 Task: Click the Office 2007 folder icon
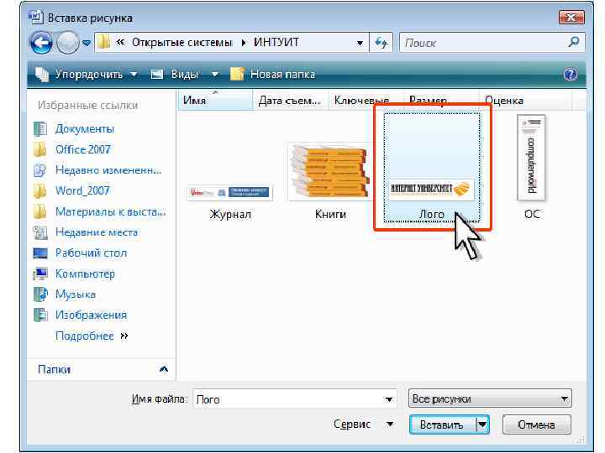coord(40,149)
